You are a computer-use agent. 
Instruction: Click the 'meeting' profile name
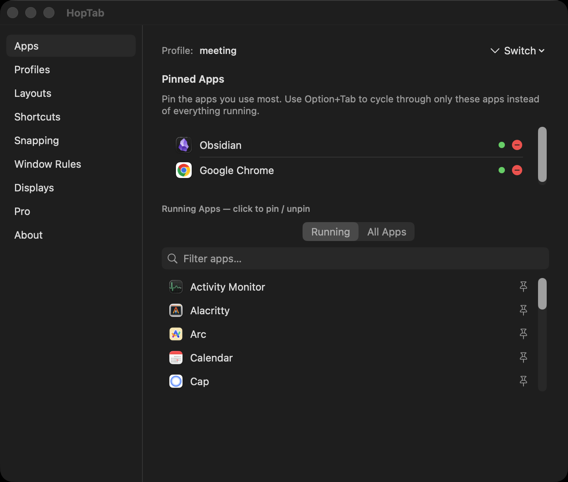[218, 51]
